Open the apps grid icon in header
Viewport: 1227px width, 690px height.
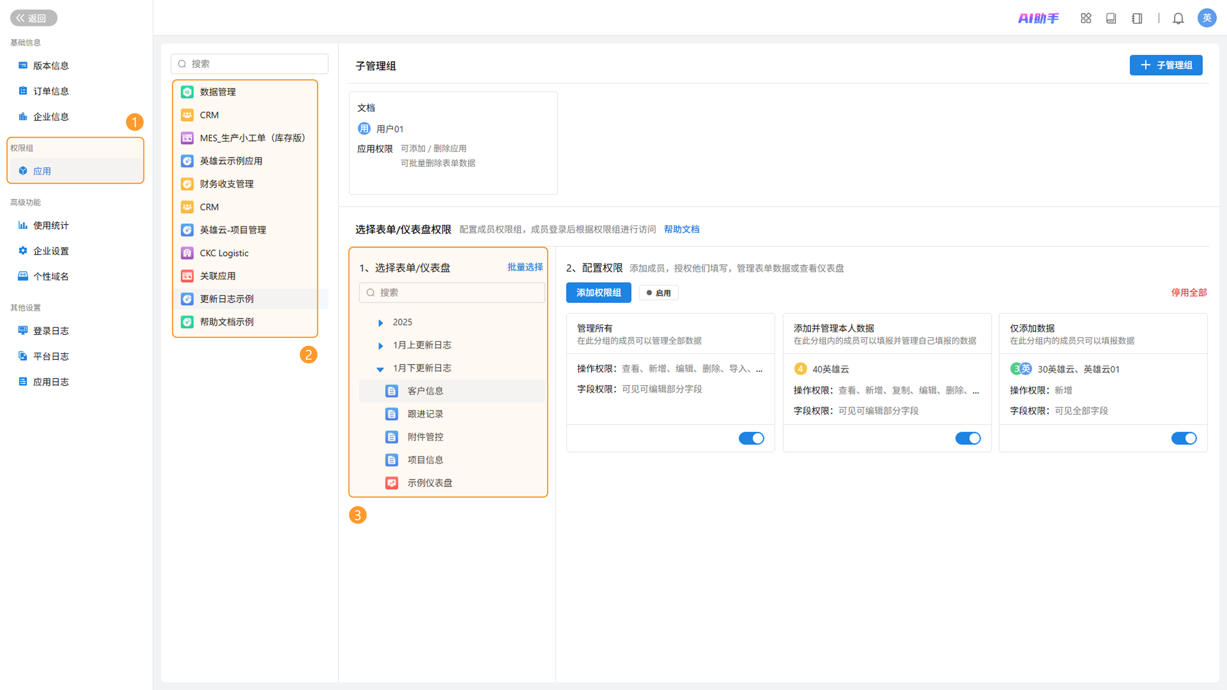pos(1085,19)
